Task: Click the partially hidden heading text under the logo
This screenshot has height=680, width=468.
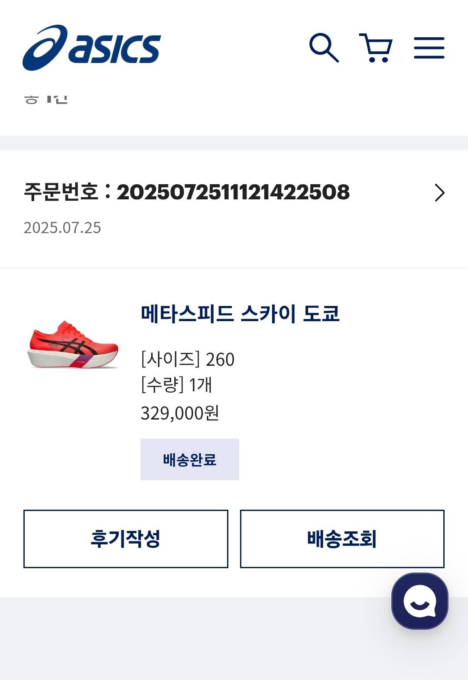Action: click(45, 100)
